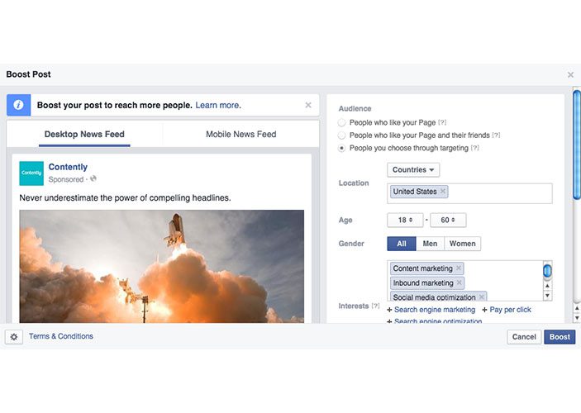Select People who like your Page
581x413 pixels.
(x=341, y=122)
